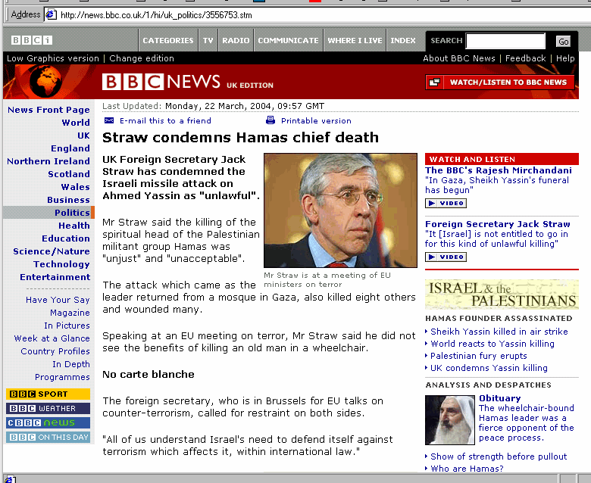The height and width of the screenshot is (483, 591).
Task: Play the Jack Straw video button
Action: [x=446, y=257]
